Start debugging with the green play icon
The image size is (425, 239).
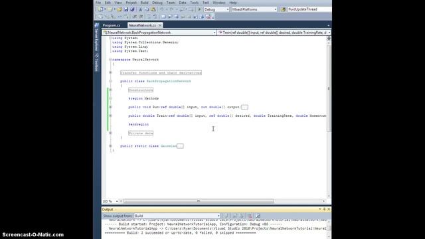point(199,9)
